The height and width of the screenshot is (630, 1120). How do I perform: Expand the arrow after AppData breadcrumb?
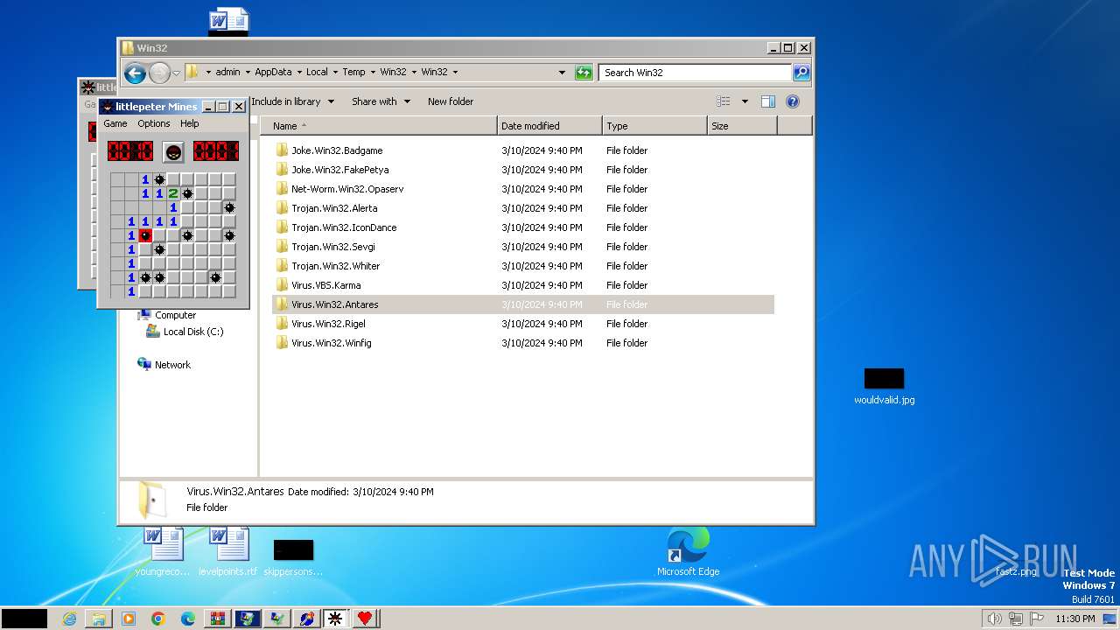[x=298, y=73]
